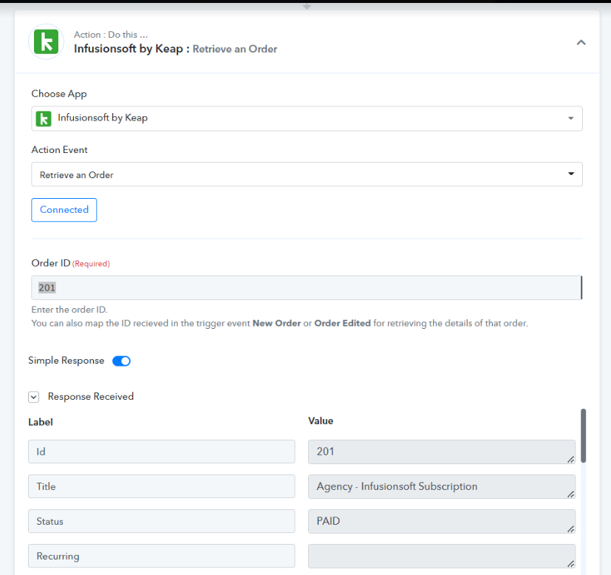
Task: Click the empty Recurring value field
Action: (442, 557)
